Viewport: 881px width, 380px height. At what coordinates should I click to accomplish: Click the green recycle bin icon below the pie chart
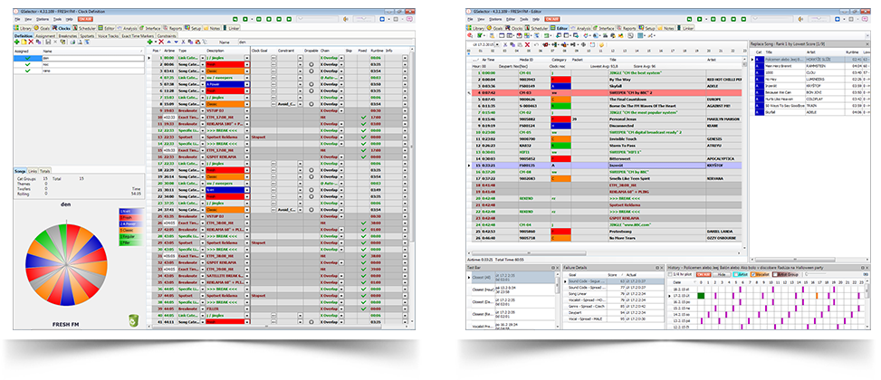(x=134, y=320)
